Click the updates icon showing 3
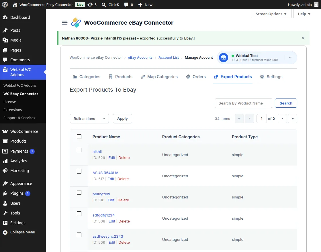Image resolution: width=321 pixels, height=252 pixels. pyautogui.click(x=90, y=5)
